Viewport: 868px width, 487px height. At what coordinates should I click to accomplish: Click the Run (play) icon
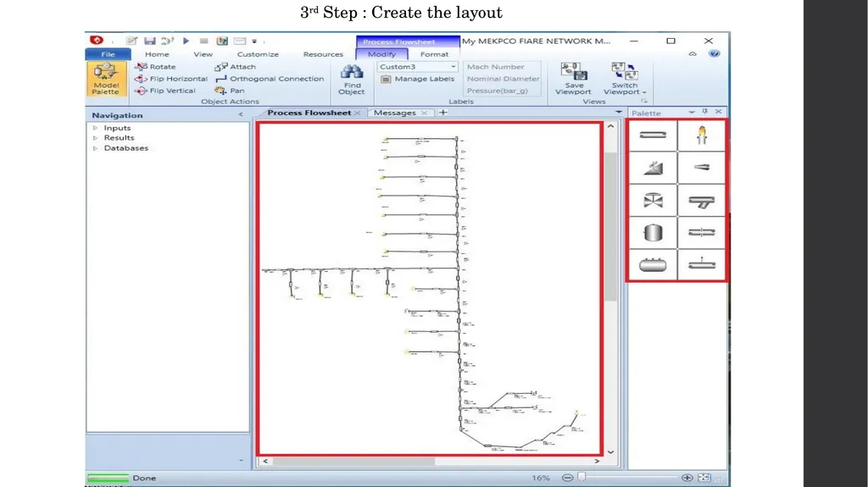[x=186, y=41]
